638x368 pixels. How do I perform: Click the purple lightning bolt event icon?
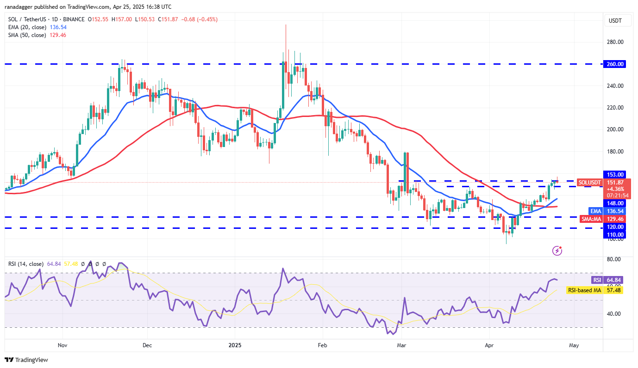click(557, 251)
